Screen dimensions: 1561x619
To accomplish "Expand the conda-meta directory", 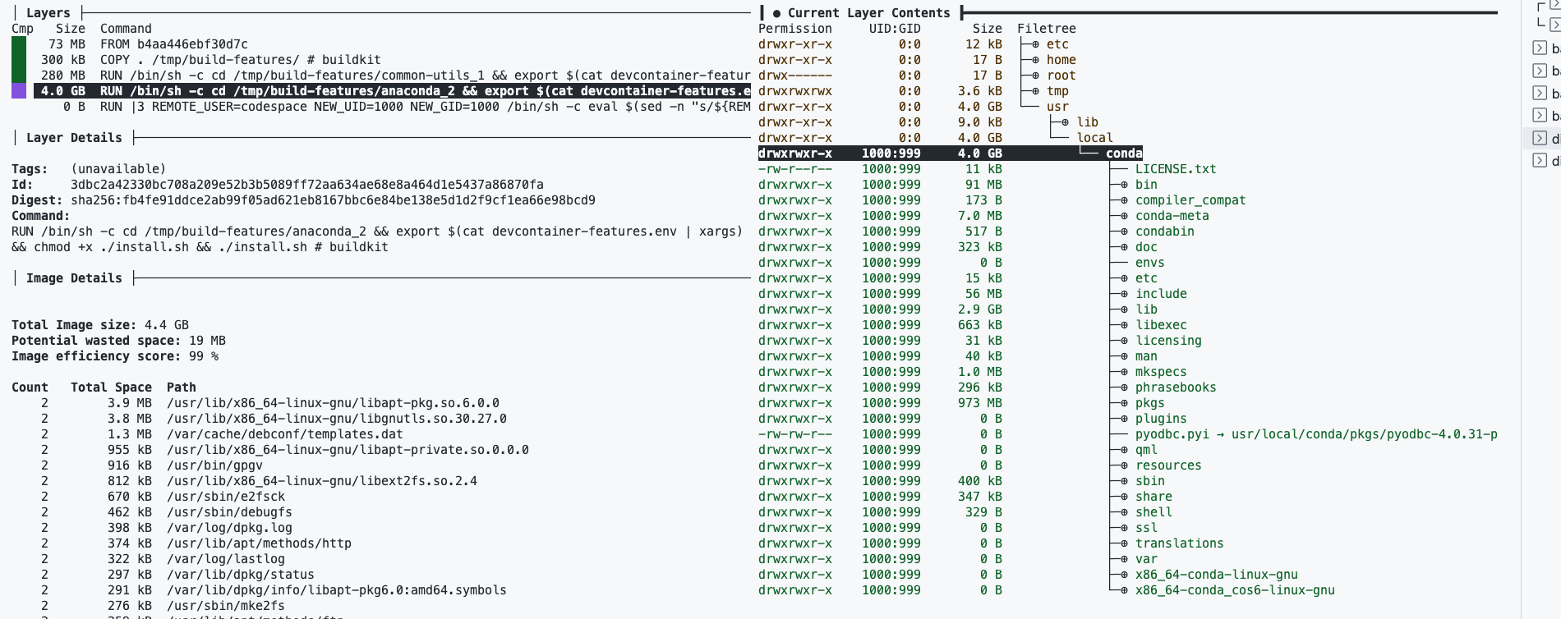I will pos(1124,216).
